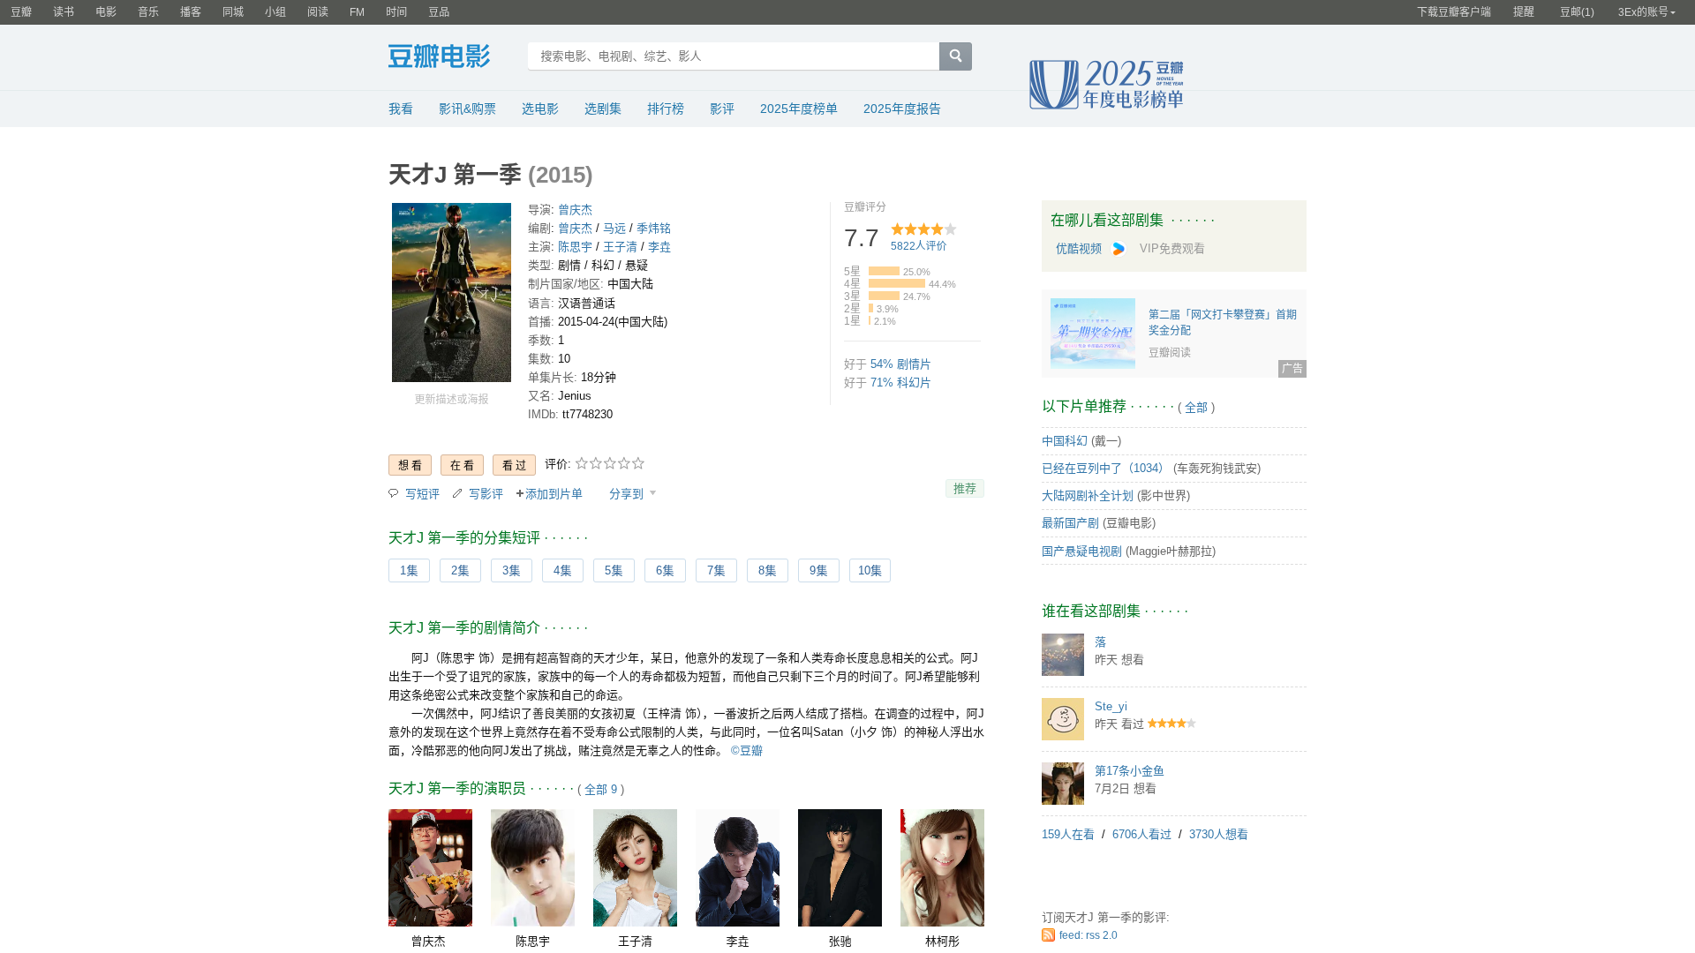The image size is (1695, 953).
Task: Mark as 在看
Action: [462, 465]
